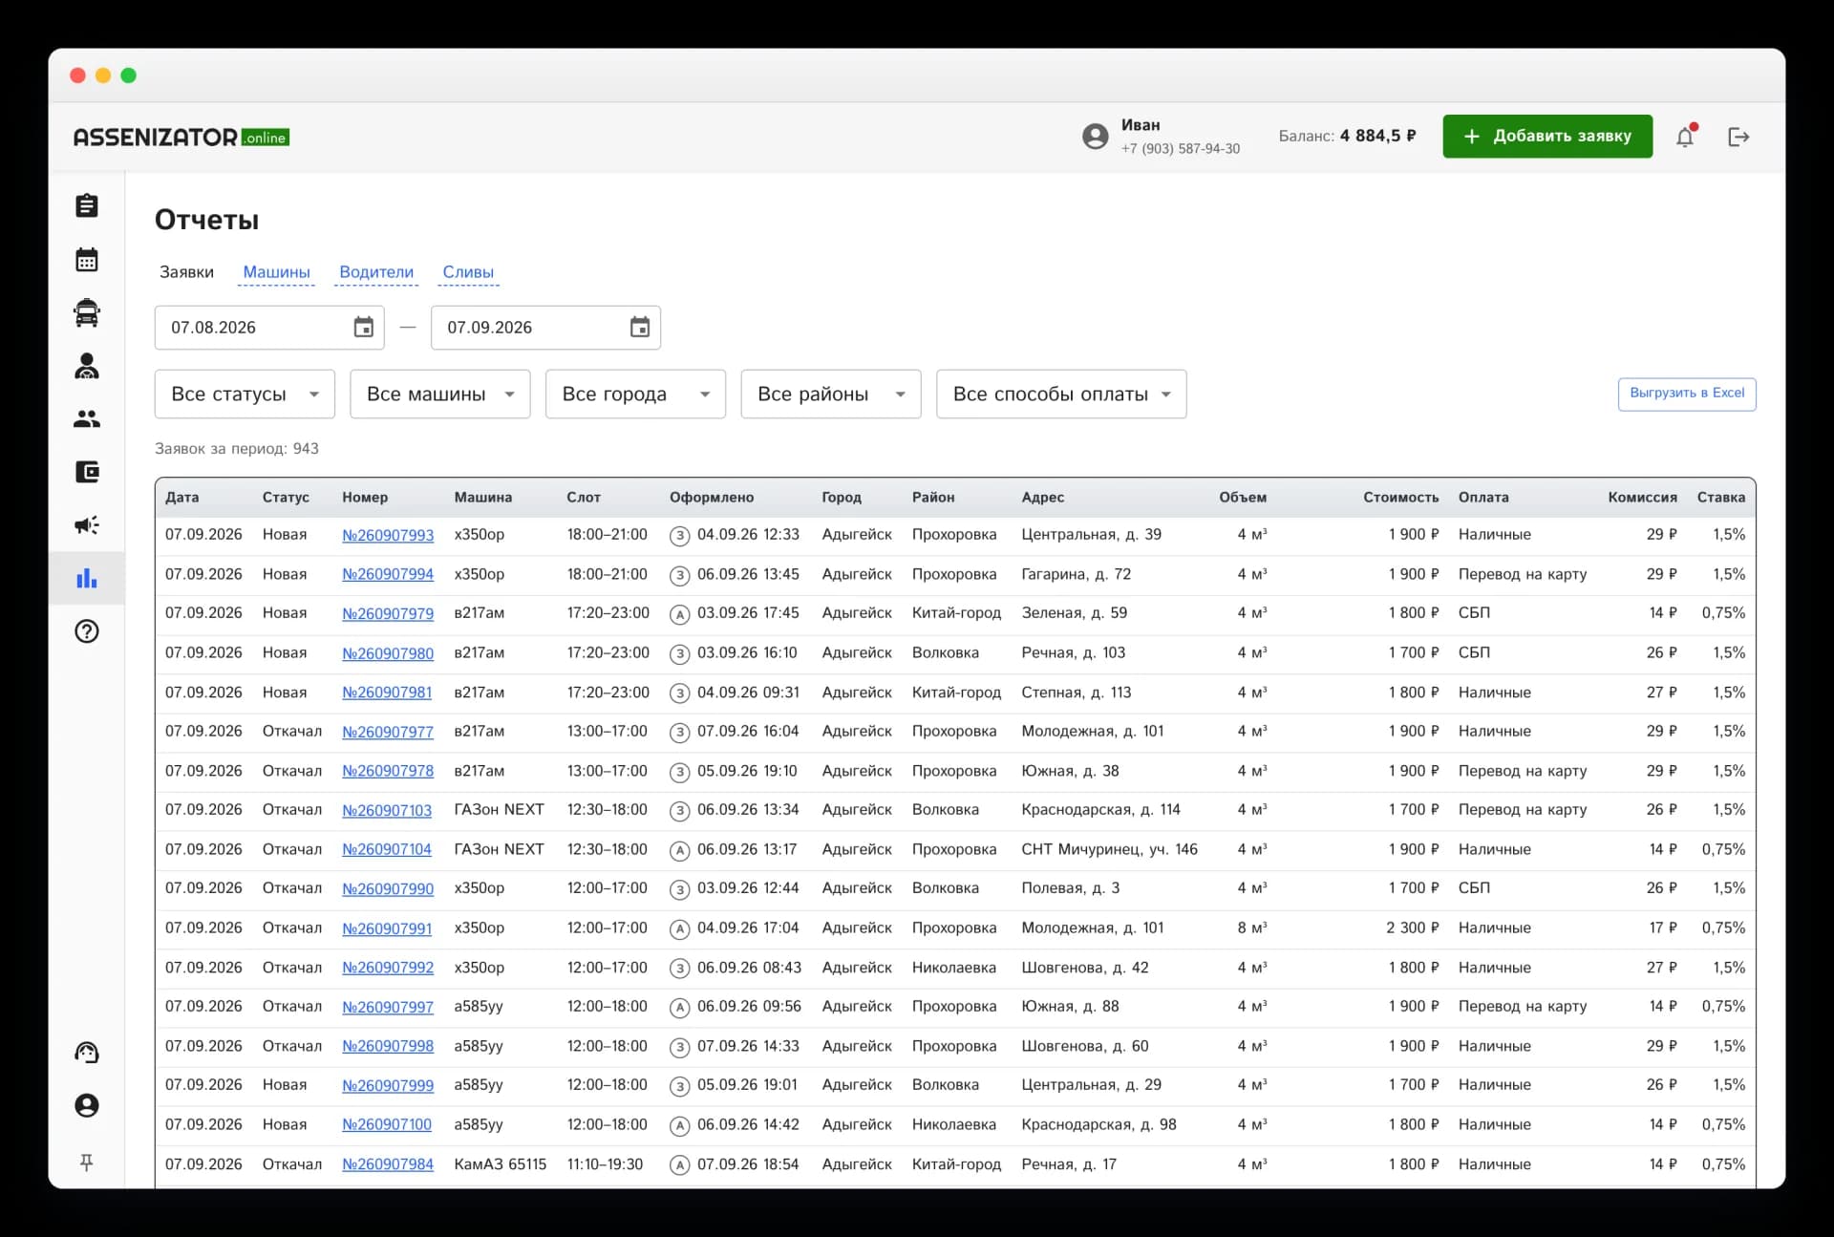The height and width of the screenshot is (1237, 1834).
Task: Switch to the Машины tab
Action: 276,272
